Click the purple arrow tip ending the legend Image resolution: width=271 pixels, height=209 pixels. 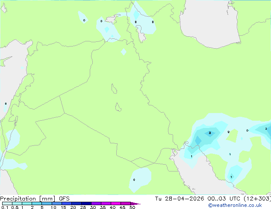(135, 203)
